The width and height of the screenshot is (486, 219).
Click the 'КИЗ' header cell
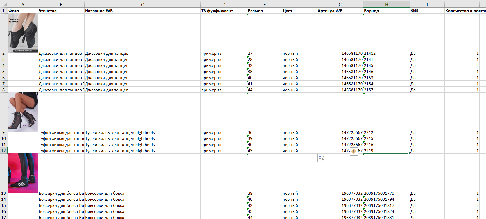tap(427, 11)
